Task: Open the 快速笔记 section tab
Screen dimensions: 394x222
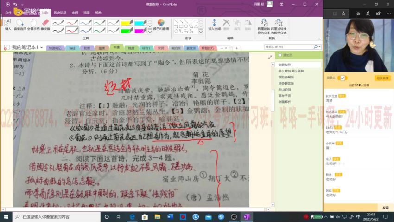Action: click(55, 48)
